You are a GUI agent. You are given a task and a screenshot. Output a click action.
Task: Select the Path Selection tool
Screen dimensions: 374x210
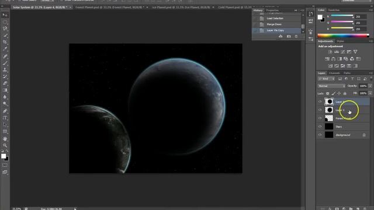point(5,124)
